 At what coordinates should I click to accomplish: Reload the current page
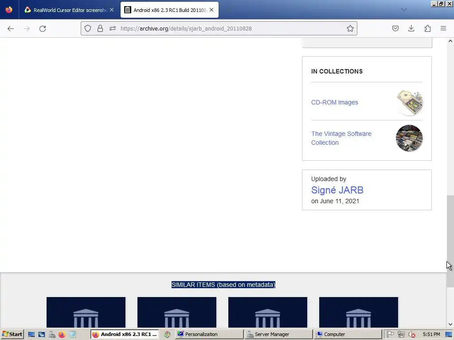pyautogui.click(x=43, y=29)
